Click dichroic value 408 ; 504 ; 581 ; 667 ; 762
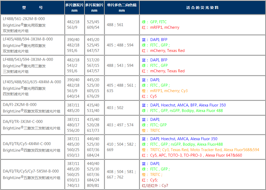Viewport: 266px width, 190px height. coord(122,174)
